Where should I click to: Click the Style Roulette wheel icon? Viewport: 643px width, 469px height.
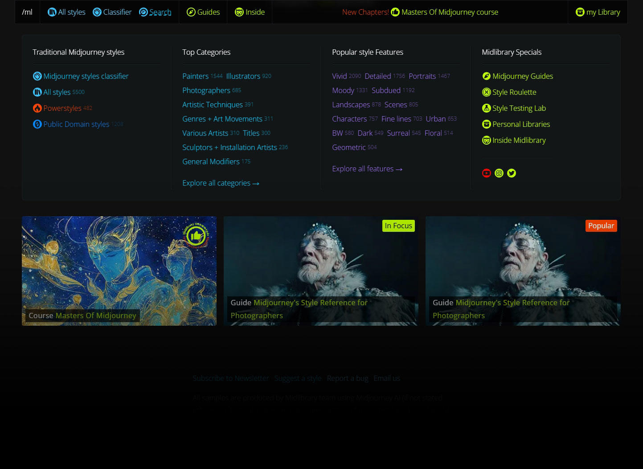(x=487, y=92)
